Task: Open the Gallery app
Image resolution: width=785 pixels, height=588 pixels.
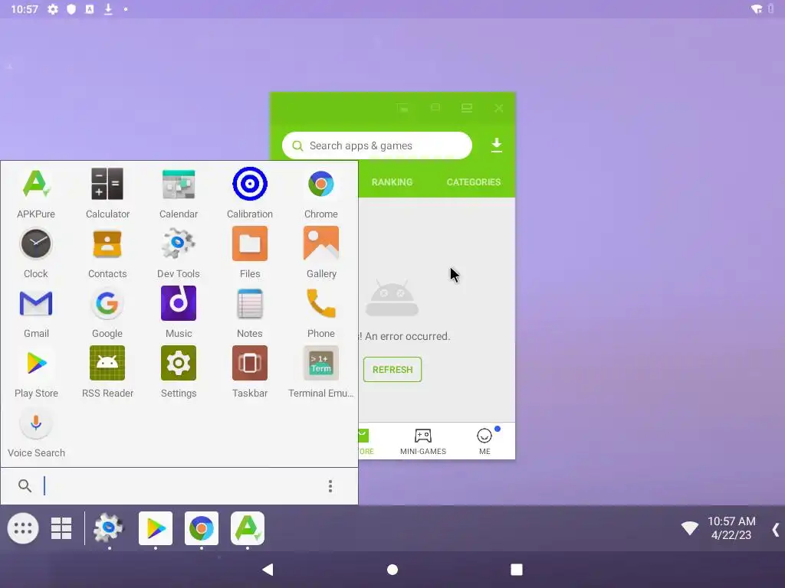Action: [321, 253]
